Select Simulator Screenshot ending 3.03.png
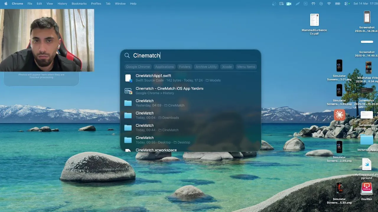This screenshot has height=212, width=378. pos(339,95)
